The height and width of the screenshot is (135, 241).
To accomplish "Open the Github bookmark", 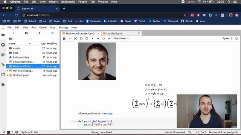I will coord(187,21).
